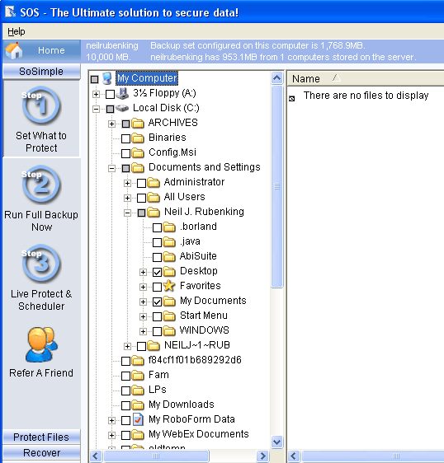This screenshot has width=444, height=463.
Task: Open Step 3 Live Protect & Scheduler
Action: click(41, 277)
